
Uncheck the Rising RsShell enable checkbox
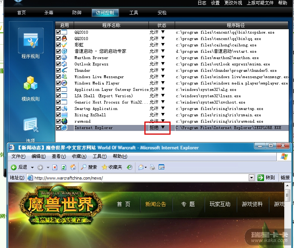click(58, 115)
